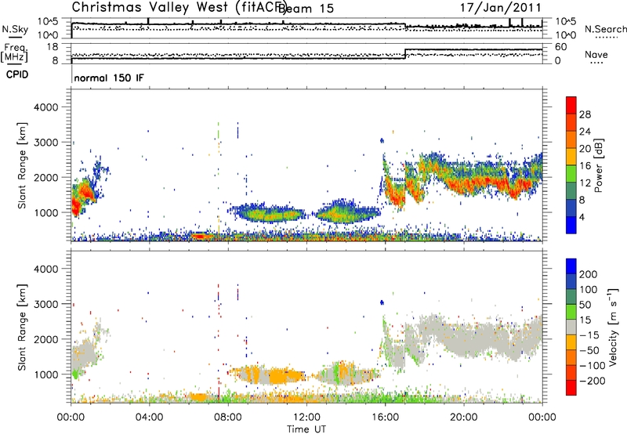Viewport: 627px width, 434px height.
Task: Click the 'Beam 15' label
Action: [x=307, y=9]
